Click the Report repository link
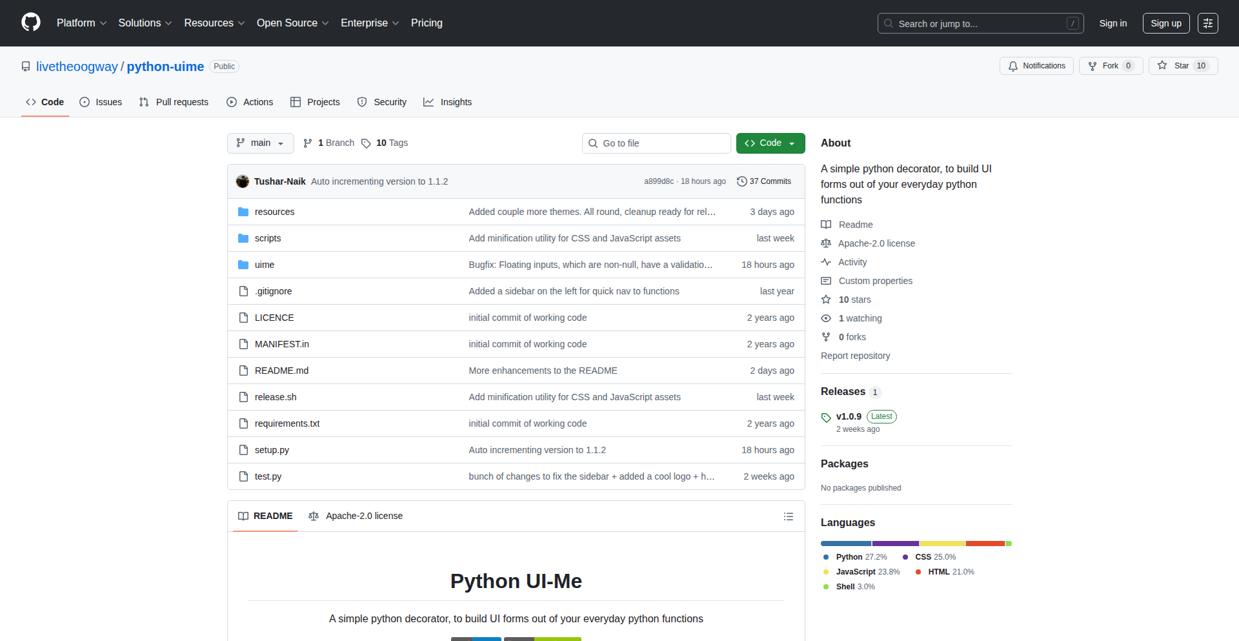The image size is (1239, 641). point(855,356)
